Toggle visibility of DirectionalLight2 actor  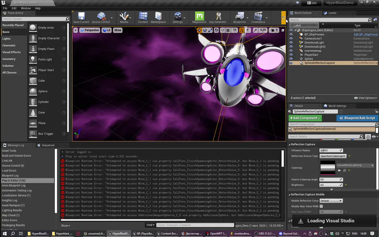291,47
